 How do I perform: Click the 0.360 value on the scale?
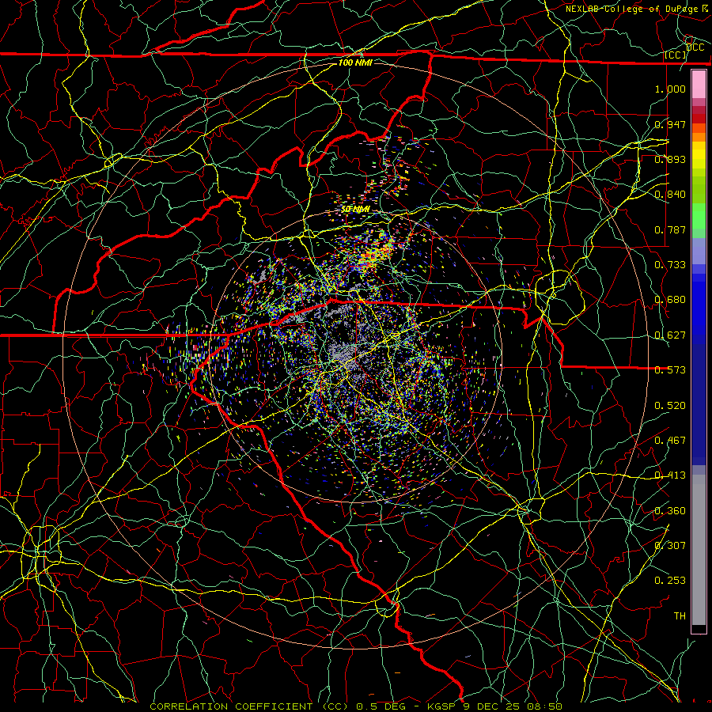point(670,510)
